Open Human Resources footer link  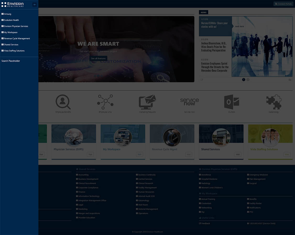click(x=145, y=192)
